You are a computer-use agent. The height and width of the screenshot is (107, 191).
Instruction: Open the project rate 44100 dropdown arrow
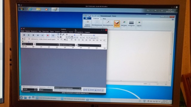pos(36,90)
